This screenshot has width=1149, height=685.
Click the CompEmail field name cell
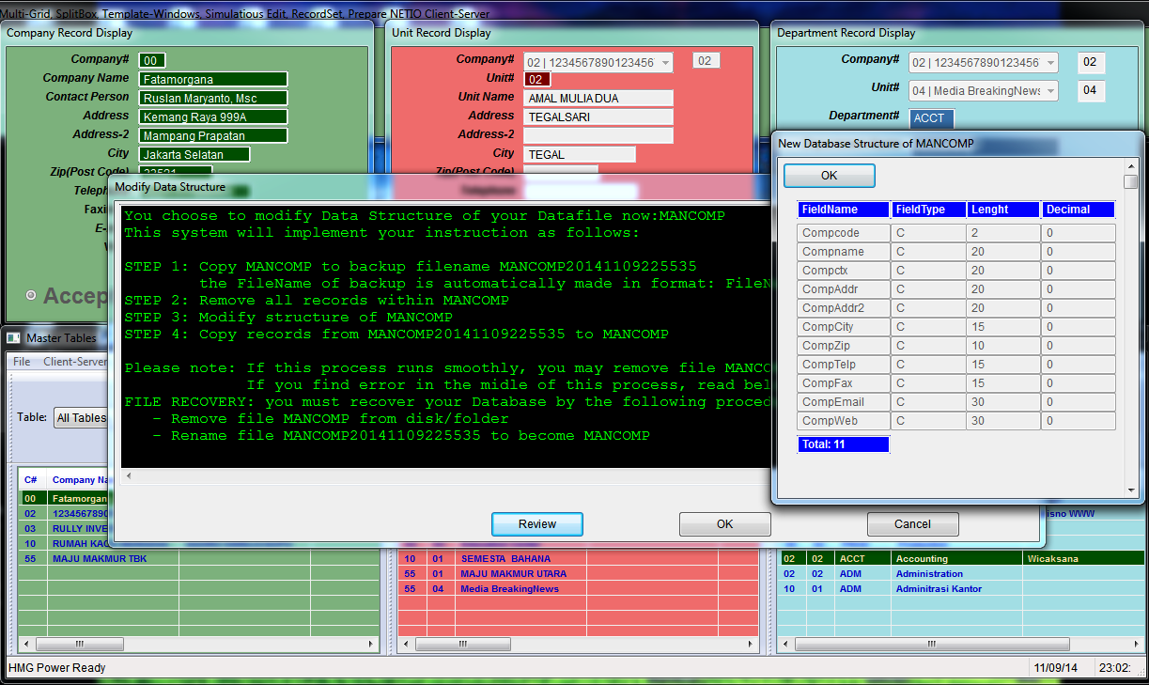coord(843,402)
